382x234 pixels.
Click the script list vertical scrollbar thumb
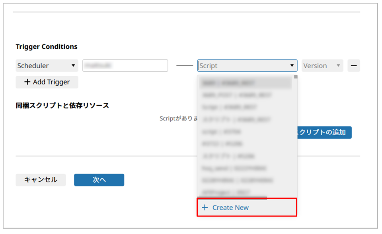click(x=296, y=77)
